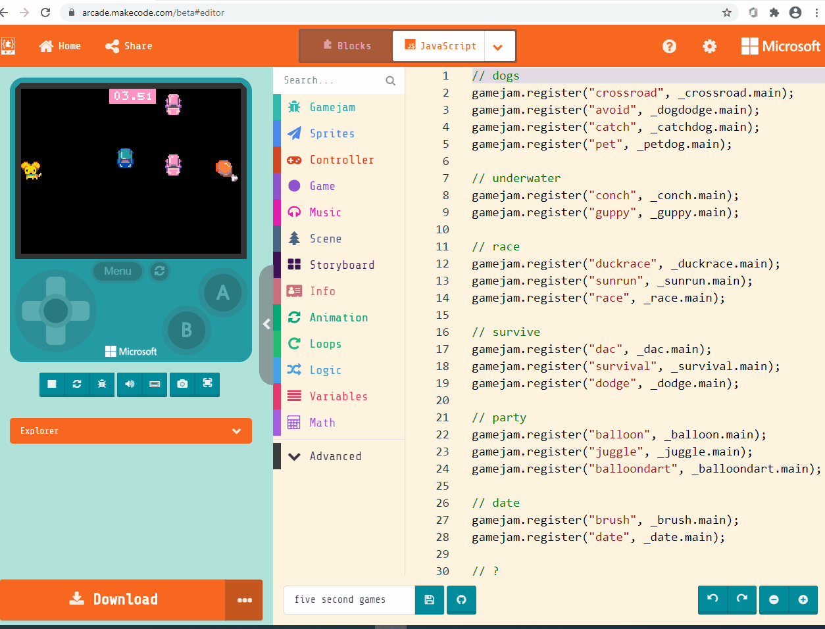Open the Help question mark menu

click(x=669, y=46)
